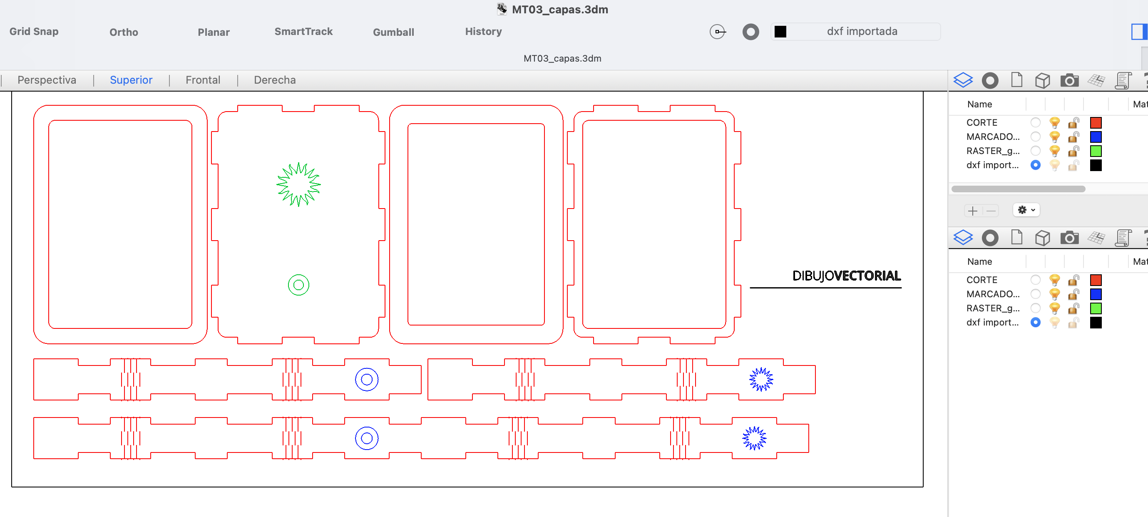The width and height of the screenshot is (1148, 517).
Task: Open Named Views camera icon in top panel
Action: 1069,80
